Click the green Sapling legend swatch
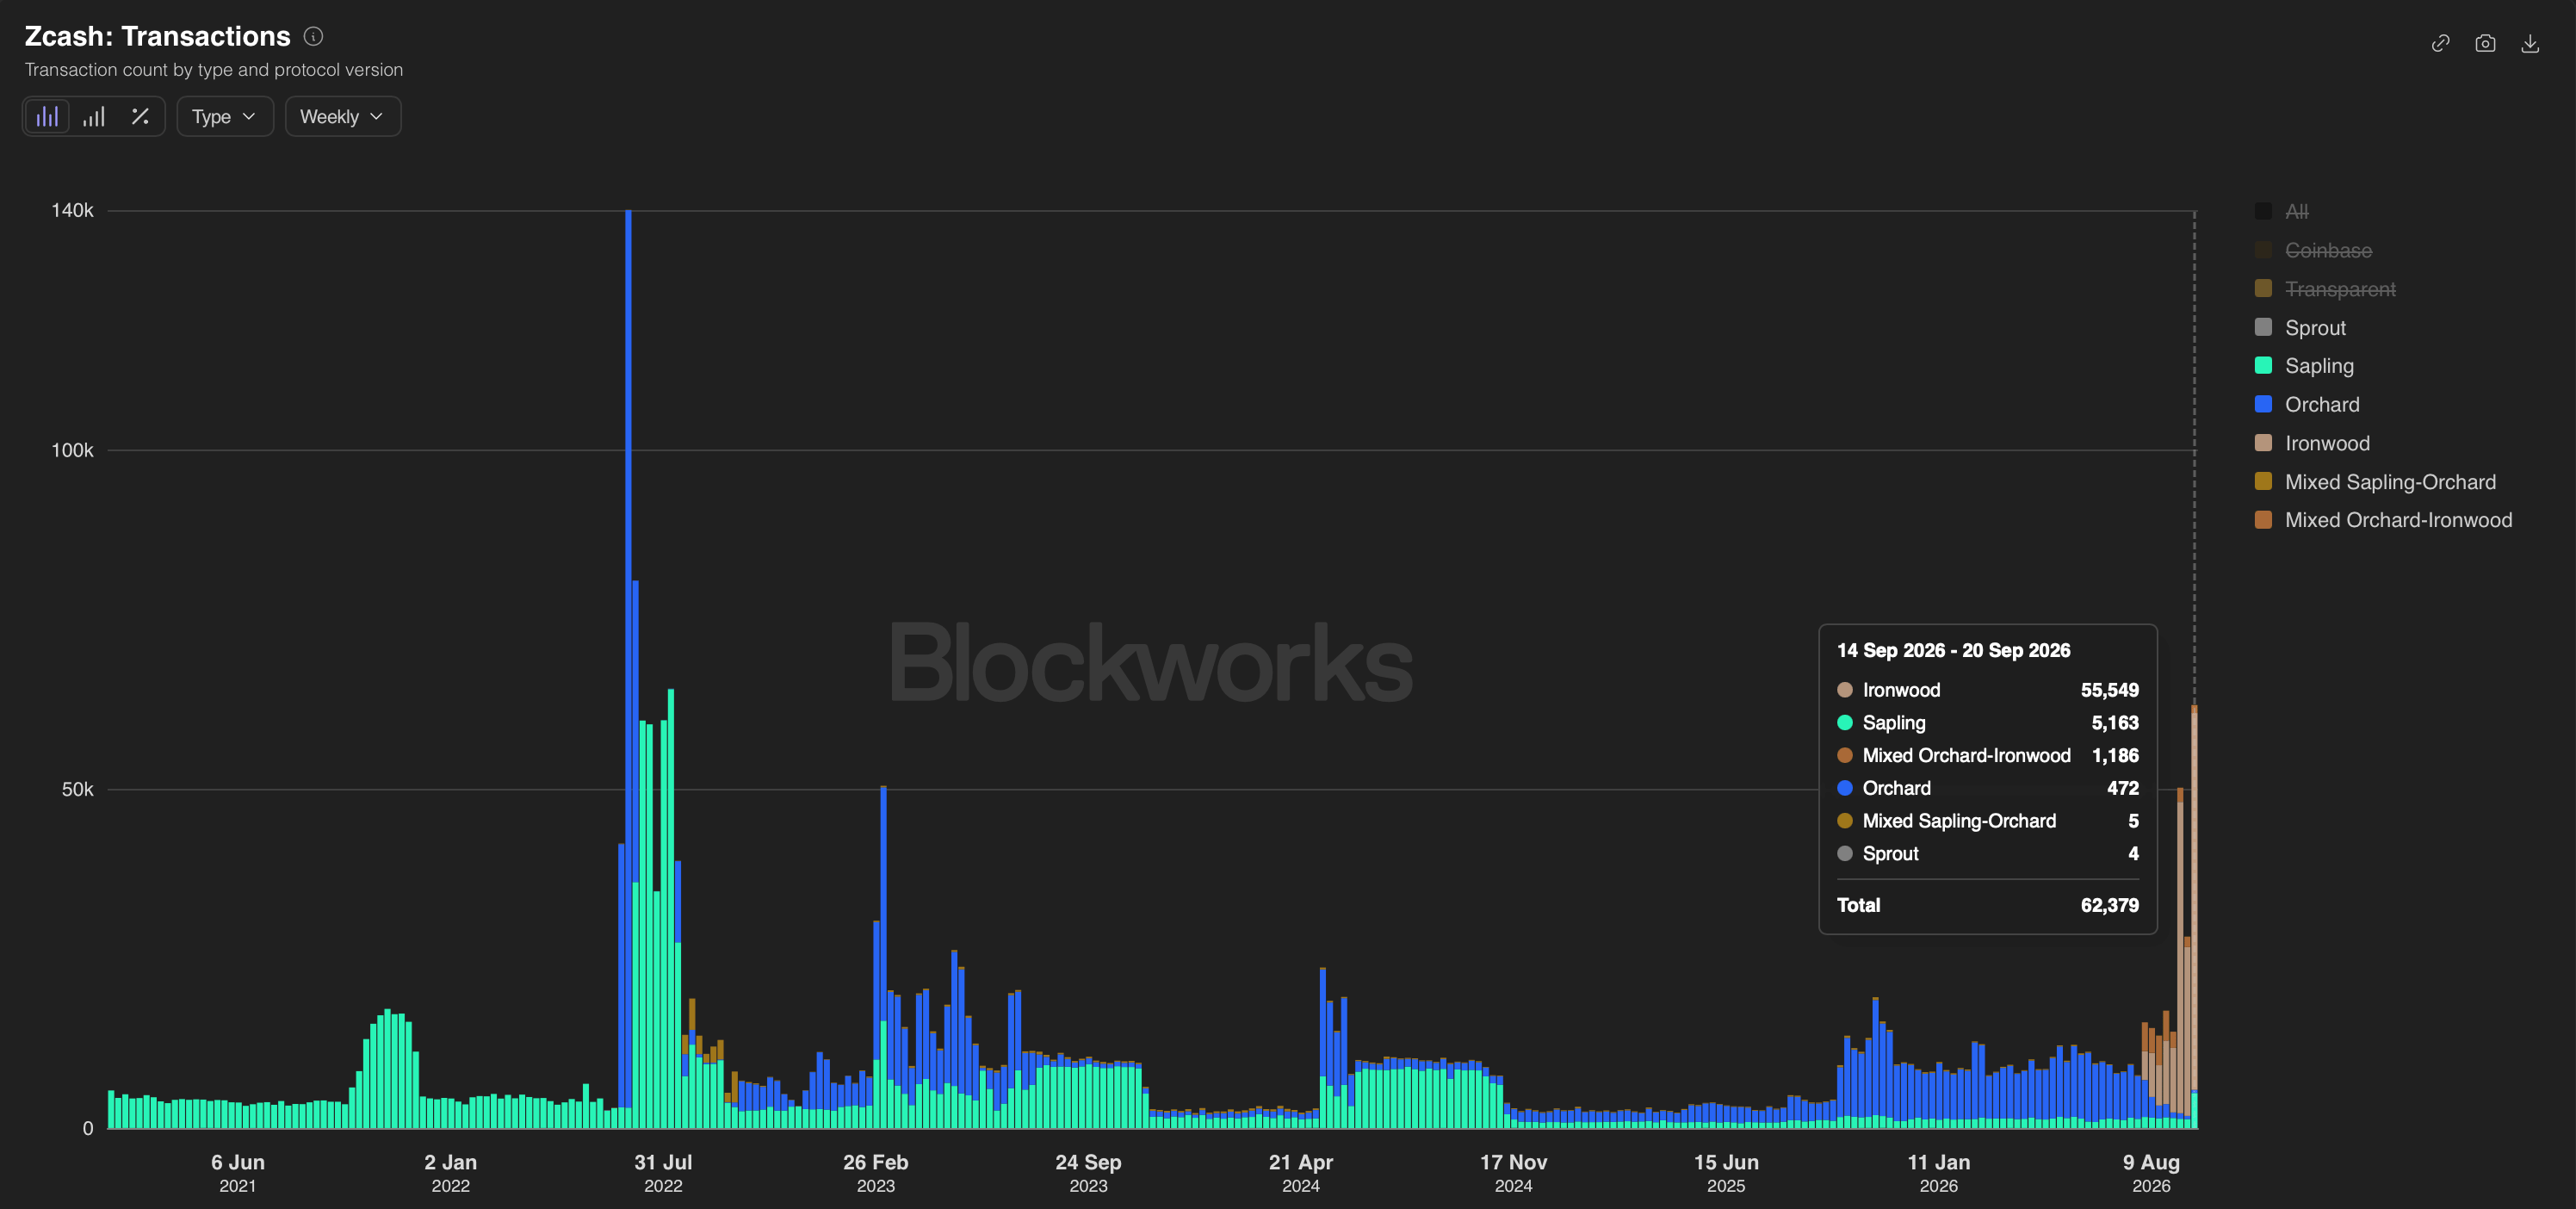2576x1209 pixels. click(2263, 366)
